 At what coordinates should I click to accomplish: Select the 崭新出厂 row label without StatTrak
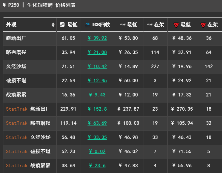(16, 38)
